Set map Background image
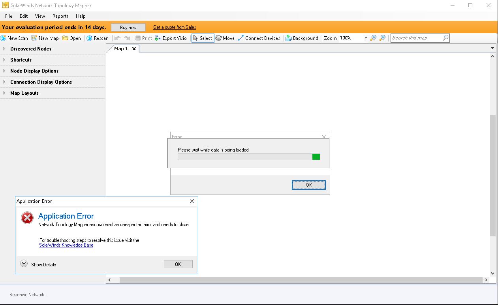498x305 pixels. (x=302, y=38)
